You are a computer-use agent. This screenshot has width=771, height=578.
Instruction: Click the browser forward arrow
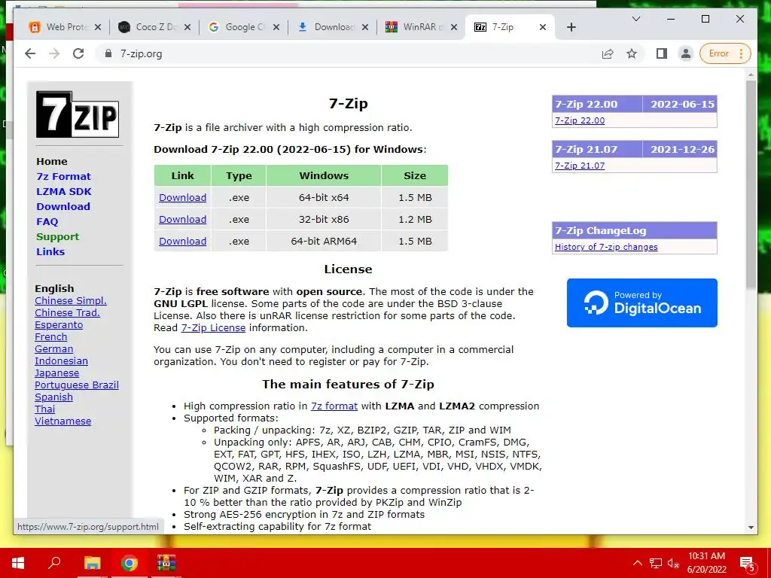tap(54, 53)
